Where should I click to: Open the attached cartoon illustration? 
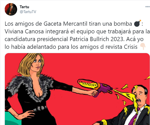(x=77, y=89)
